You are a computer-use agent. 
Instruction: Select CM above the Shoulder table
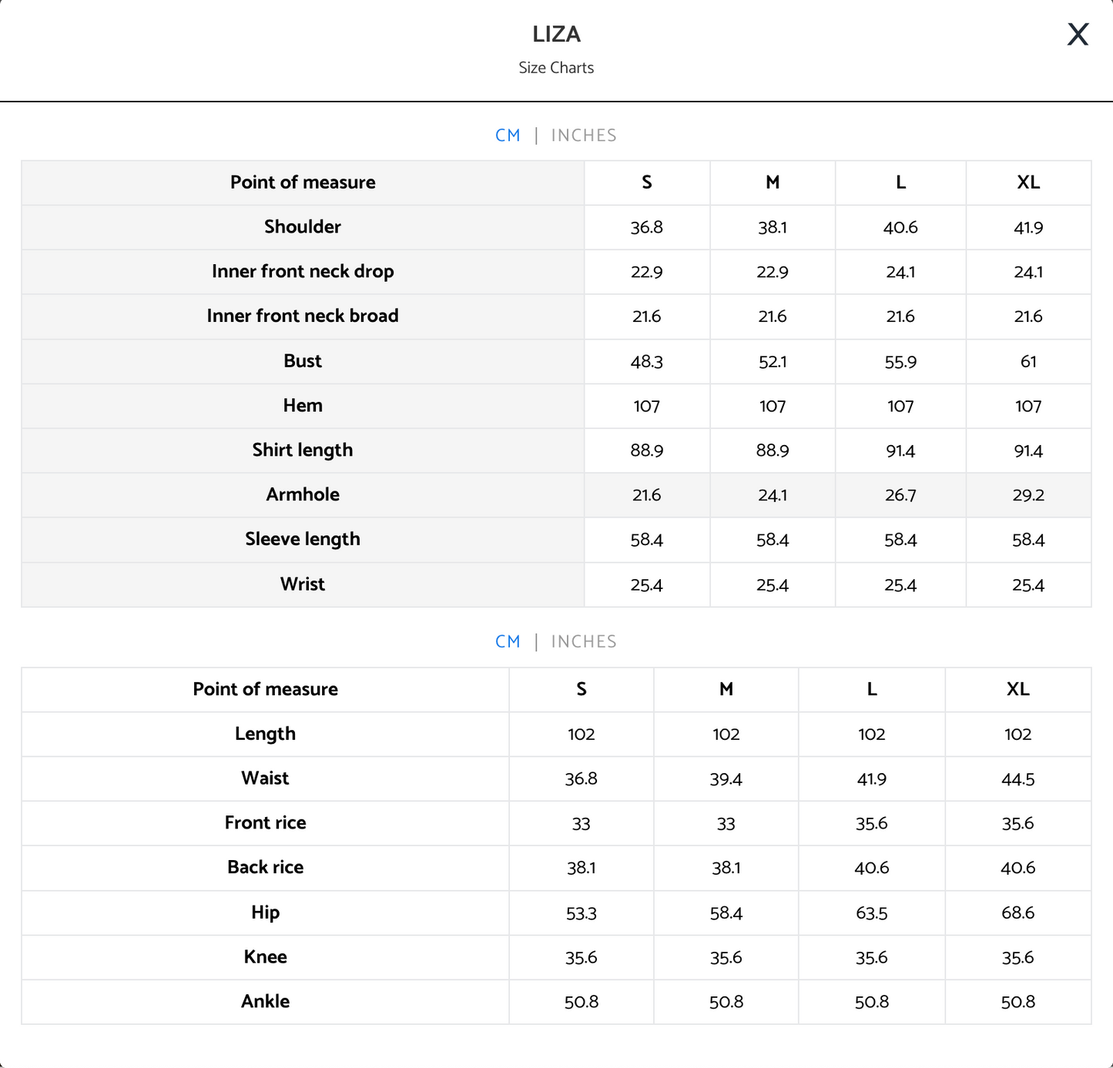tap(508, 136)
